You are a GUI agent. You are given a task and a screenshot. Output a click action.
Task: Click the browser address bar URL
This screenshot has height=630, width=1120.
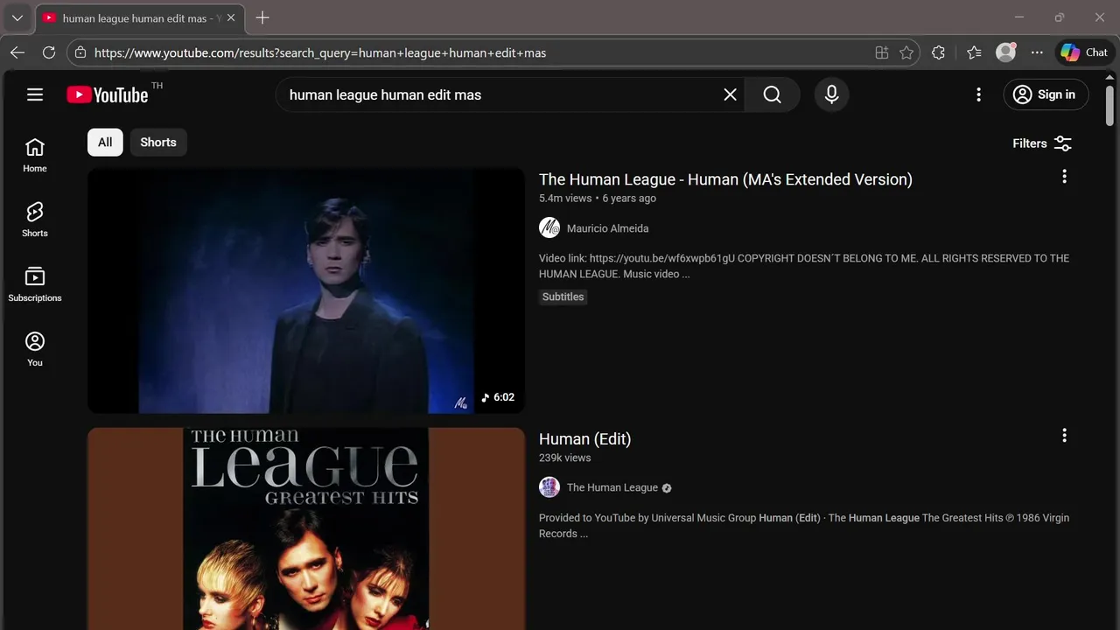320,52
